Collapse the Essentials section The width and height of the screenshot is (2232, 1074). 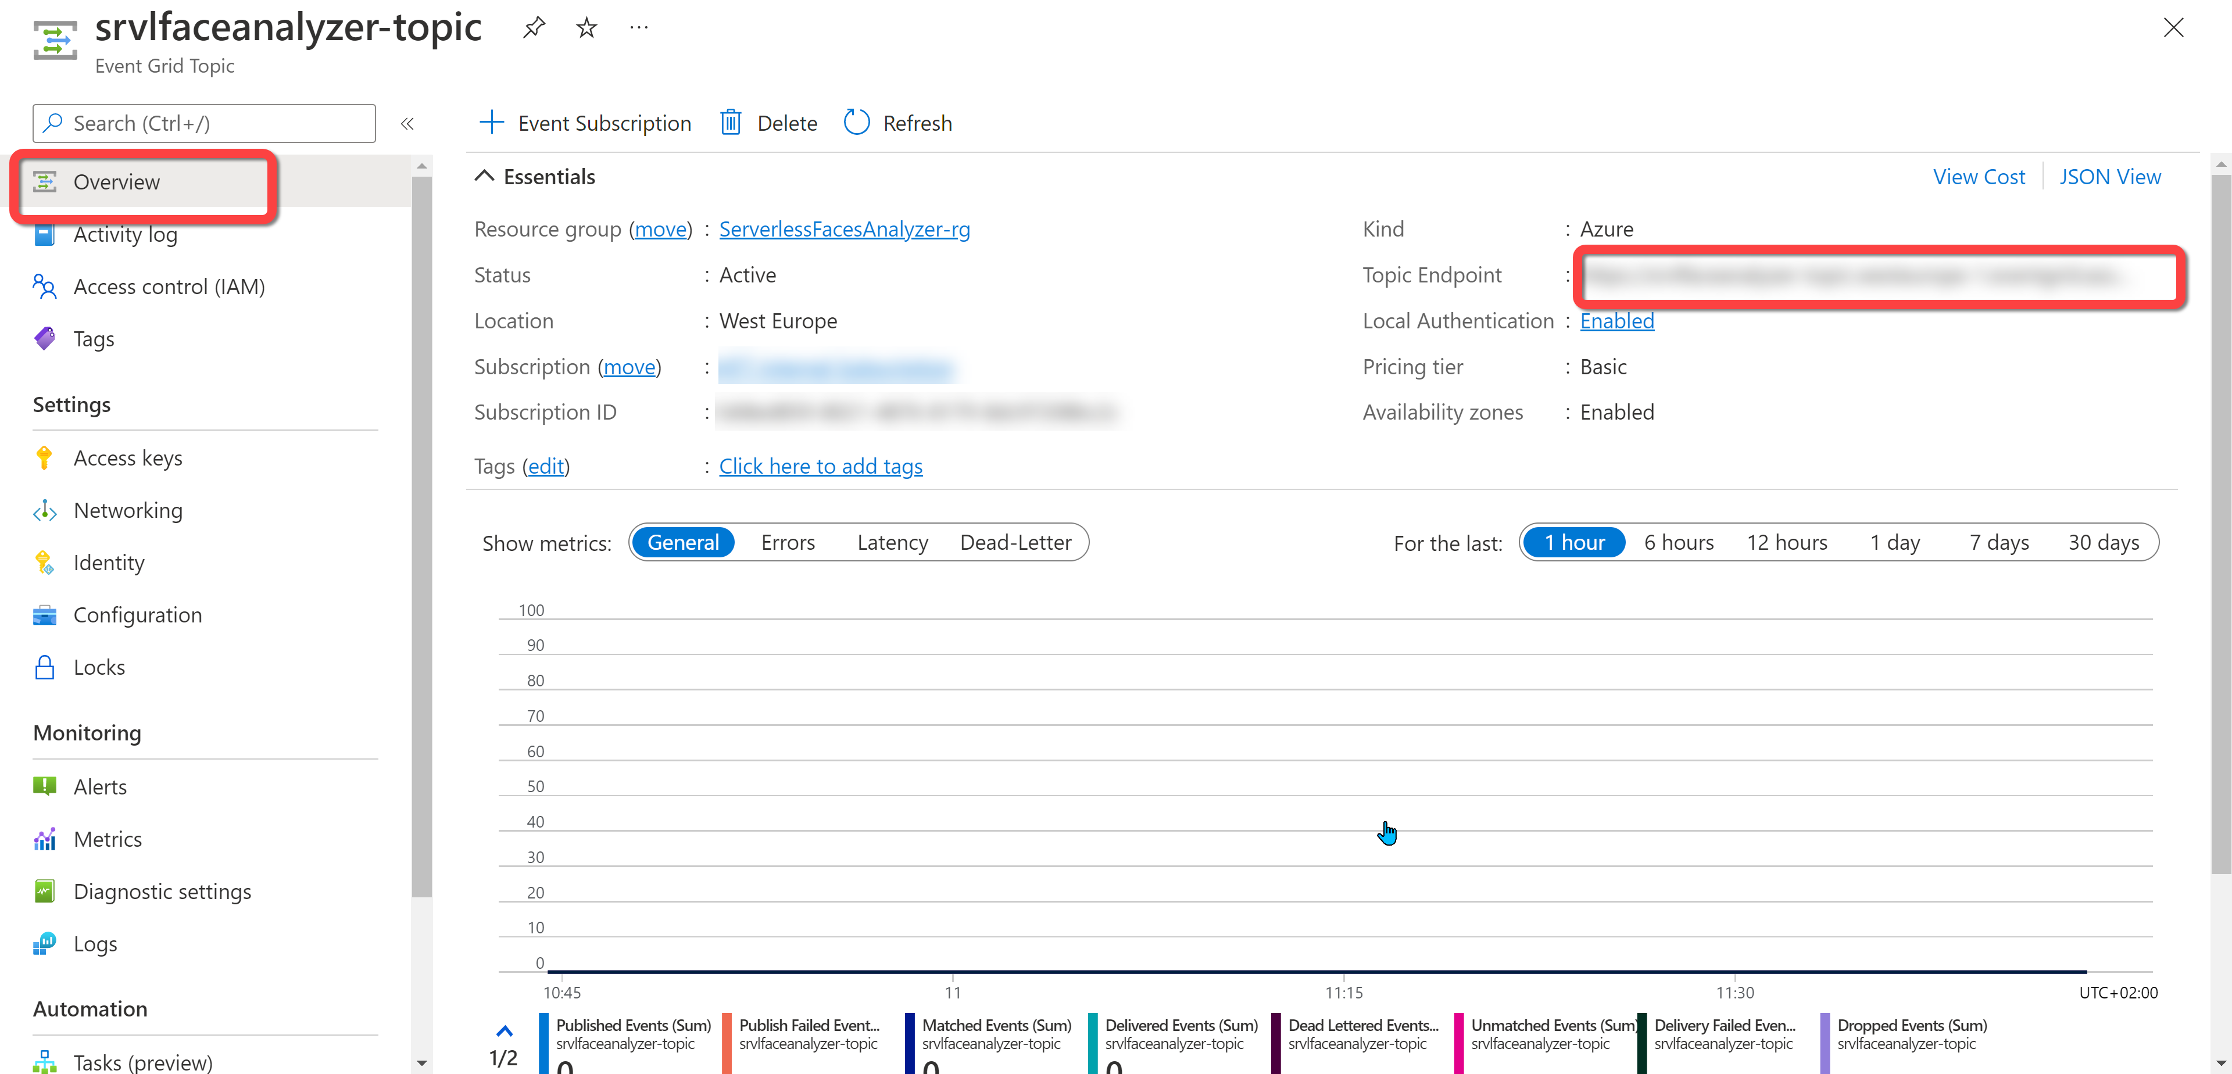coord(484,177)
